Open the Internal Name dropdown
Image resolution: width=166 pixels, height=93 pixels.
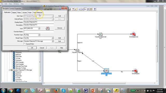pos(53,19)
